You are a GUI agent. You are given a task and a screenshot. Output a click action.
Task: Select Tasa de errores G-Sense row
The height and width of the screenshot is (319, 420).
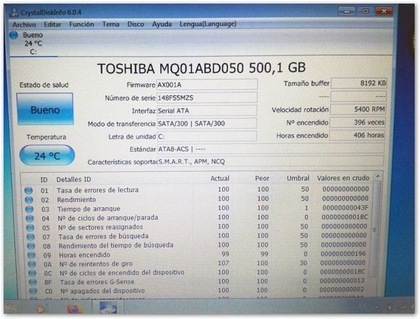(x=97, y=282)
